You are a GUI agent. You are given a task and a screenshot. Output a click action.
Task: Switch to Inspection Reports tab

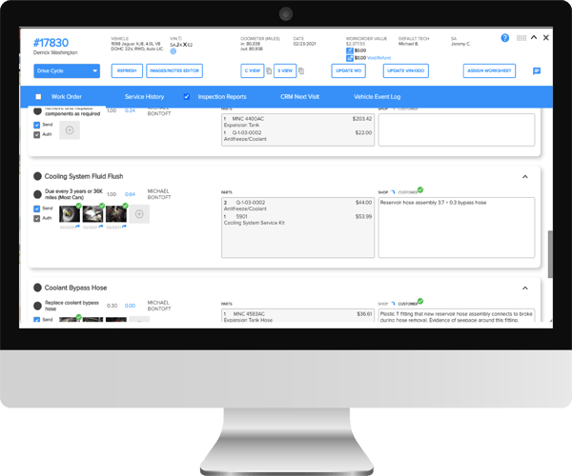click(x=222, y=97)
